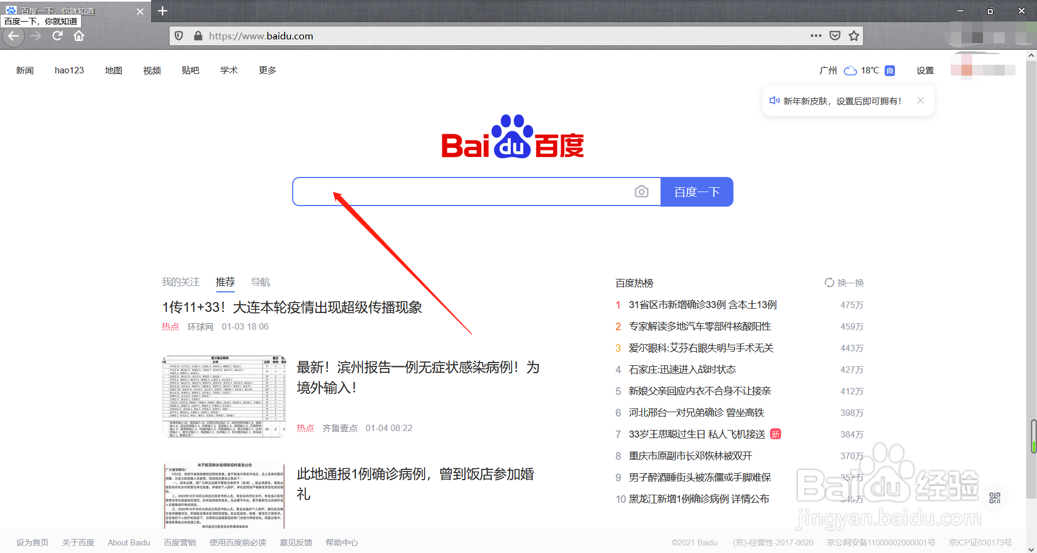Open headline 1传11+33 大连本轮疫情
1037x553 pixels.
[292, 307]
